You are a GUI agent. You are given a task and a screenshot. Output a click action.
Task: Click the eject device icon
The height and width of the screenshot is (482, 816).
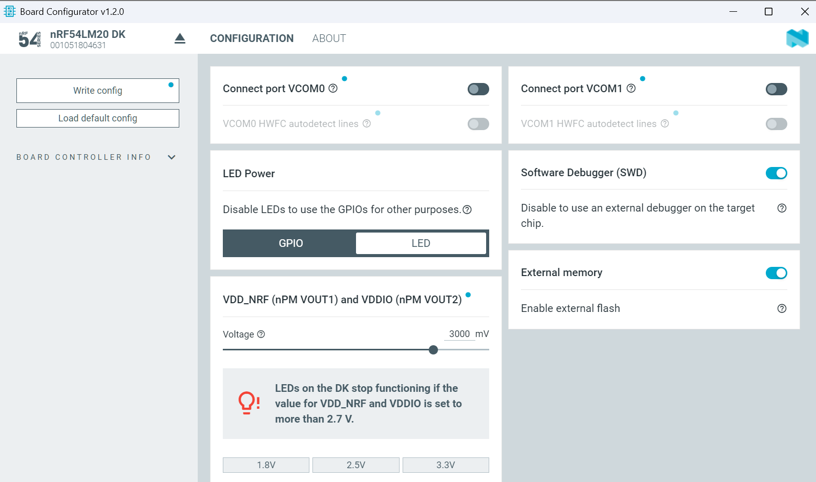tap(180, 38)
